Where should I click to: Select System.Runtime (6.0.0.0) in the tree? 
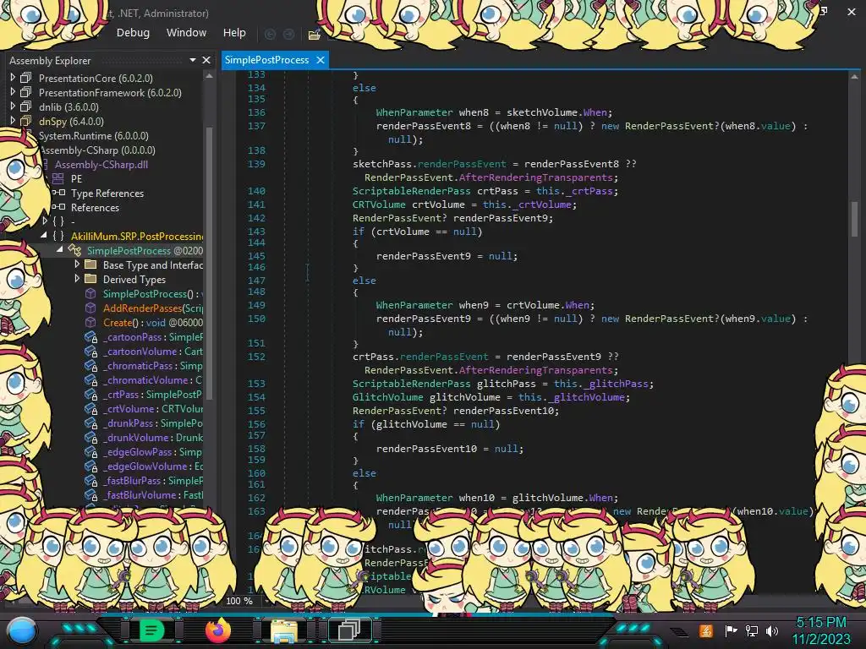[93, 135]
